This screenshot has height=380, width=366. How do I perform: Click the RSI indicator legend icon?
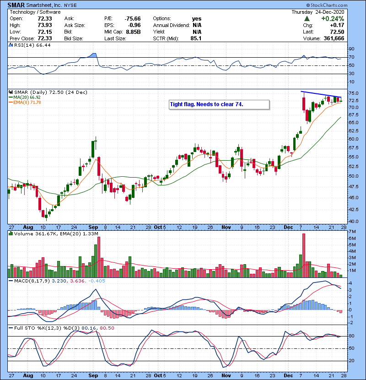coord(11,45)
